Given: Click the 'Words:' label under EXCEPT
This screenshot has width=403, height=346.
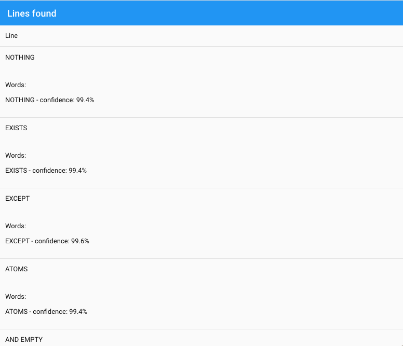Looking at the screenshot, I should click(16, 226).
